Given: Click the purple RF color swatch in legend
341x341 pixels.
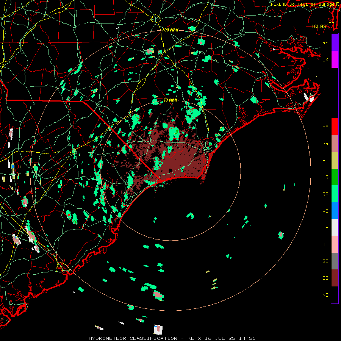Looking at the screenshot, I should [x=335, y=42].
